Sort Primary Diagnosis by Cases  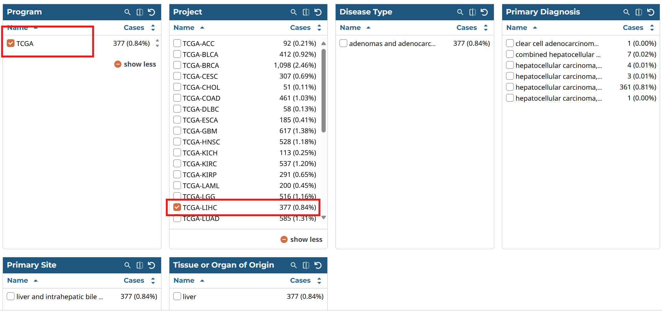(x=638, y=28)
